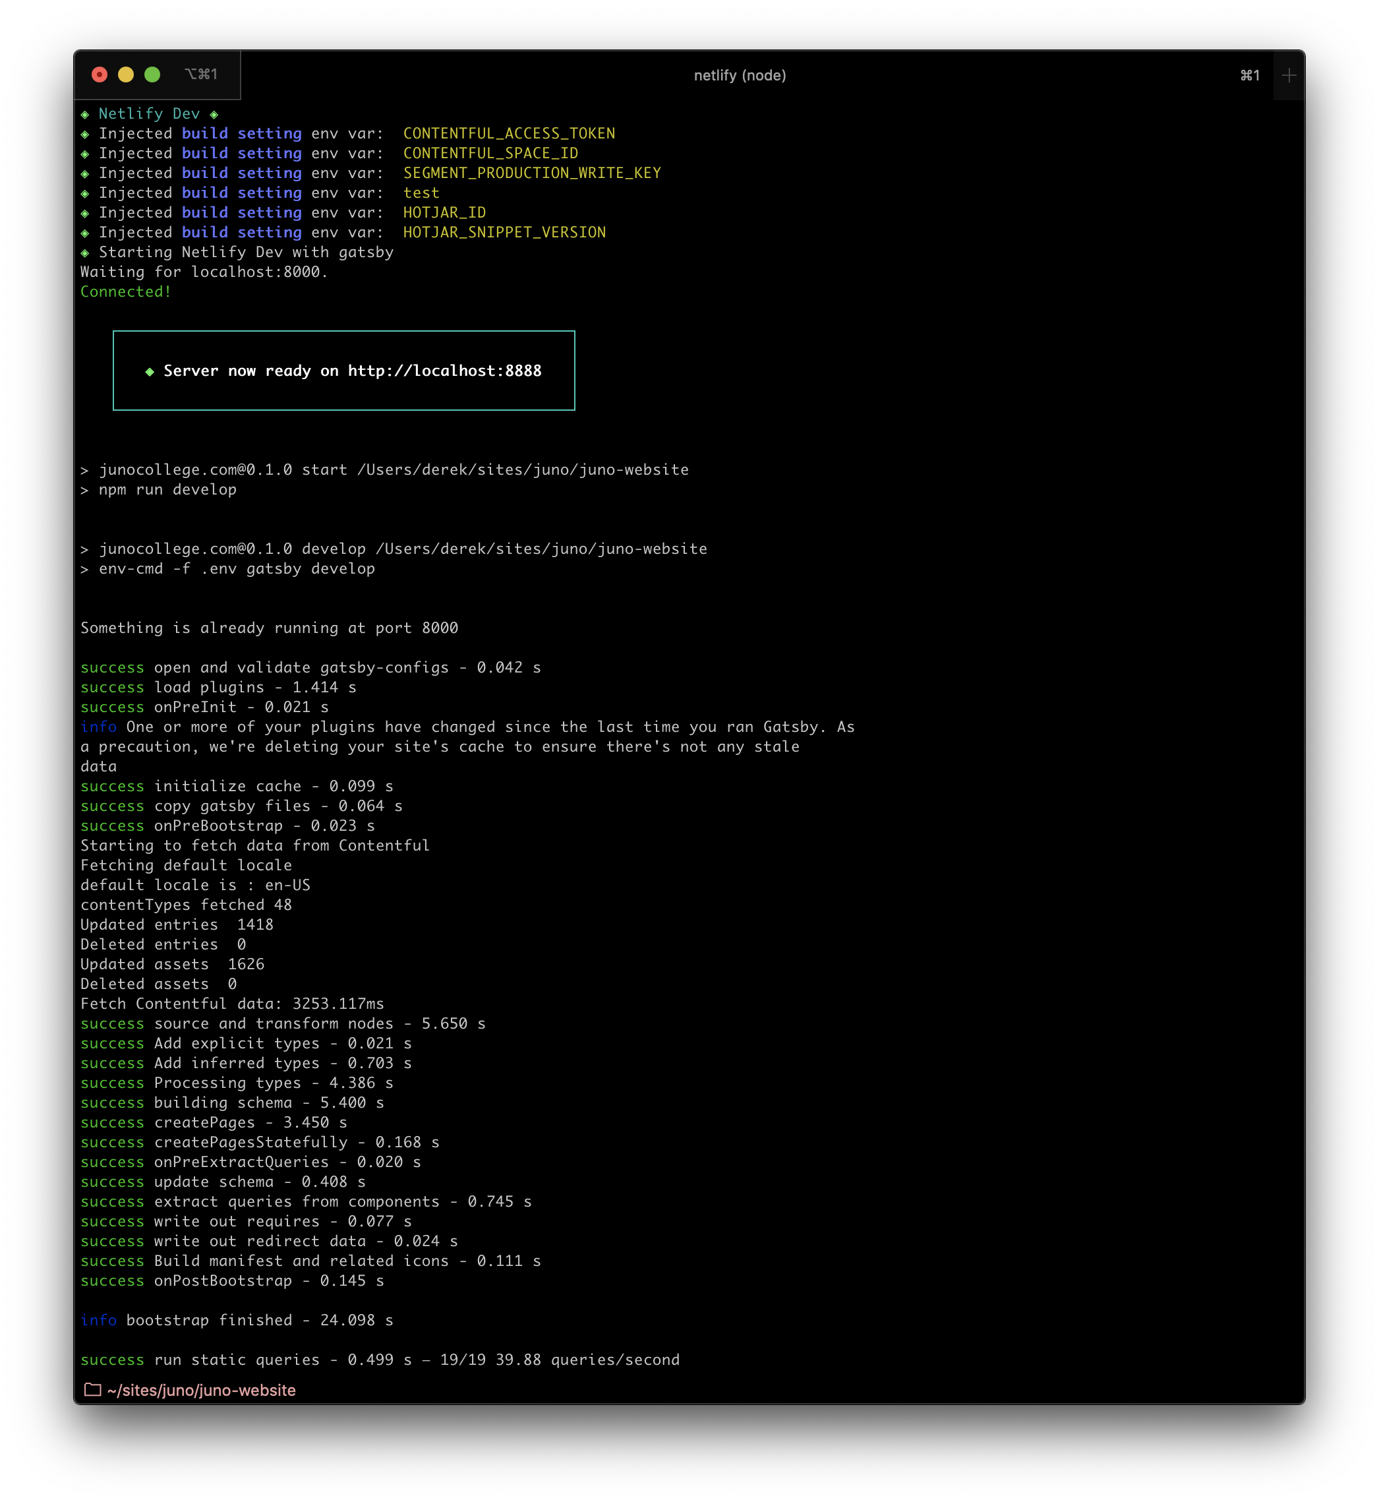Click 'contentTypes fetched 48' line
The image size is (1379, 1502).
click(187, 905)
